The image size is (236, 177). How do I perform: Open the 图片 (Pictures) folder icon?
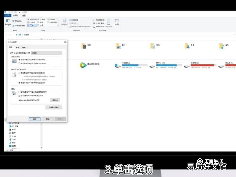click(118, 46)
